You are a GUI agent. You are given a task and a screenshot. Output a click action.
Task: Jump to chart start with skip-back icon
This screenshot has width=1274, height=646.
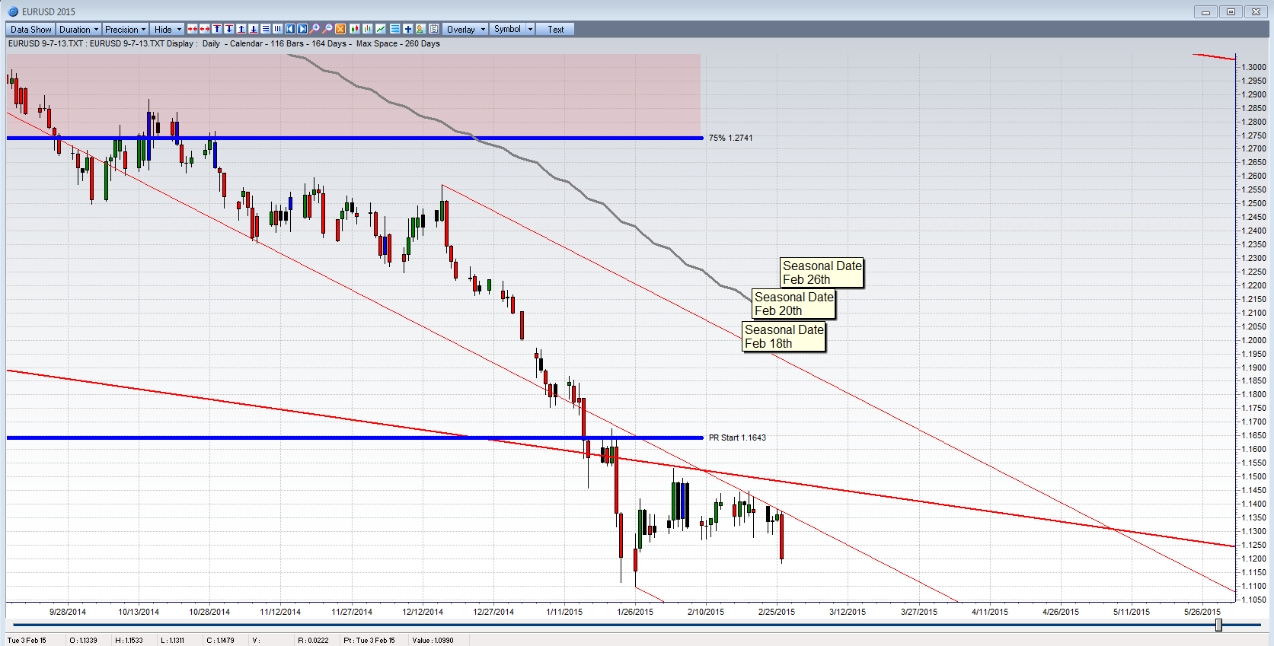(x=290, y=29)
